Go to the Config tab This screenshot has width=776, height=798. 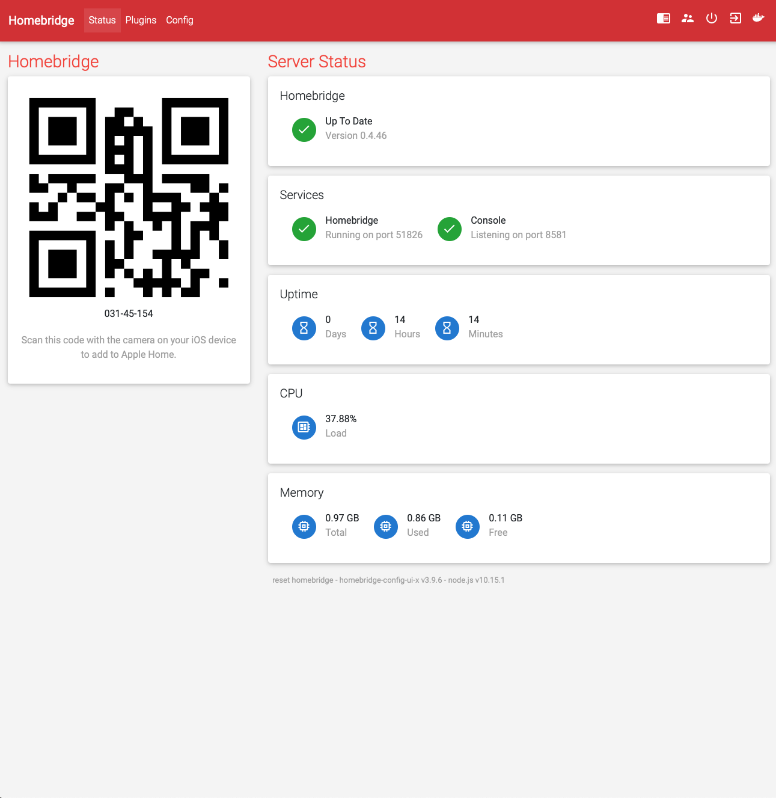[x=180, y=20]
